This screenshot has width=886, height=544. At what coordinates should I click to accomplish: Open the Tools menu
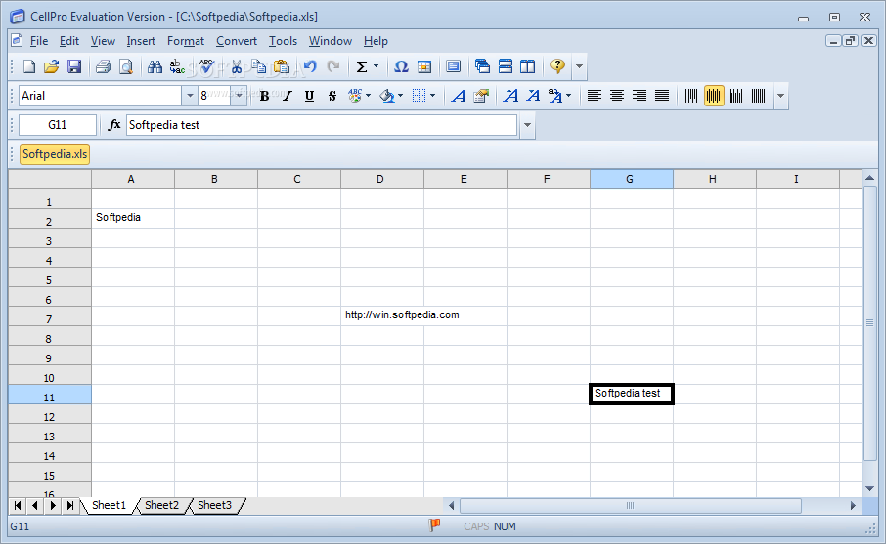(x=283, y=41)
